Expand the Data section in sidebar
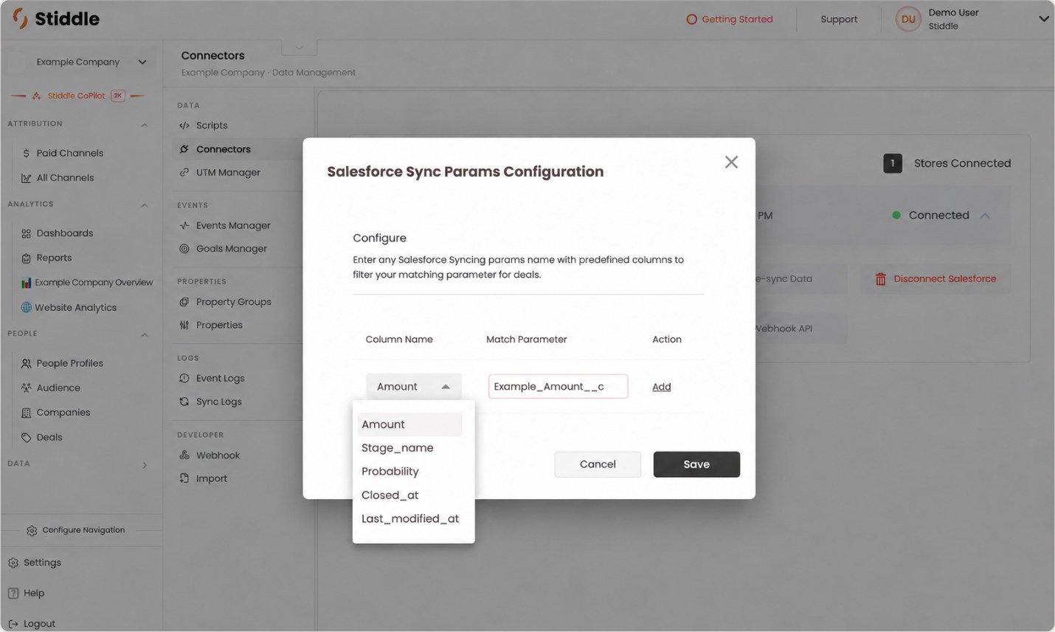1055x632 pixels. pos(145,465)
